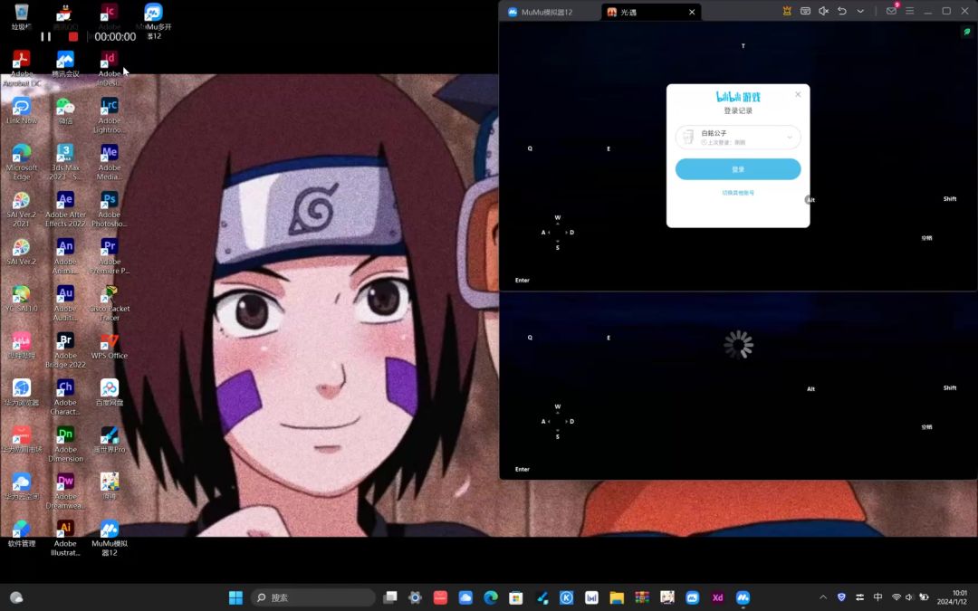Open 软件管理 desktop icon

pos(21,534)
